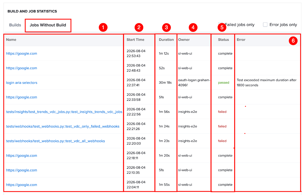Viewport: 305px width, 195px height.
Task: Click the 1m 56s duration cell
Action: pyautogui.click(x=164, y=112)
